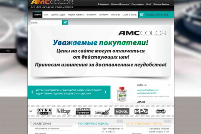Click the 405.00 price text
This screenshot has height=134, width=201.
click(141, 102)
